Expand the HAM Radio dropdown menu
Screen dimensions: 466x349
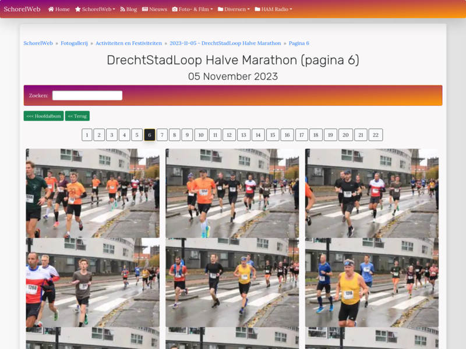click(x=273, y=9)
